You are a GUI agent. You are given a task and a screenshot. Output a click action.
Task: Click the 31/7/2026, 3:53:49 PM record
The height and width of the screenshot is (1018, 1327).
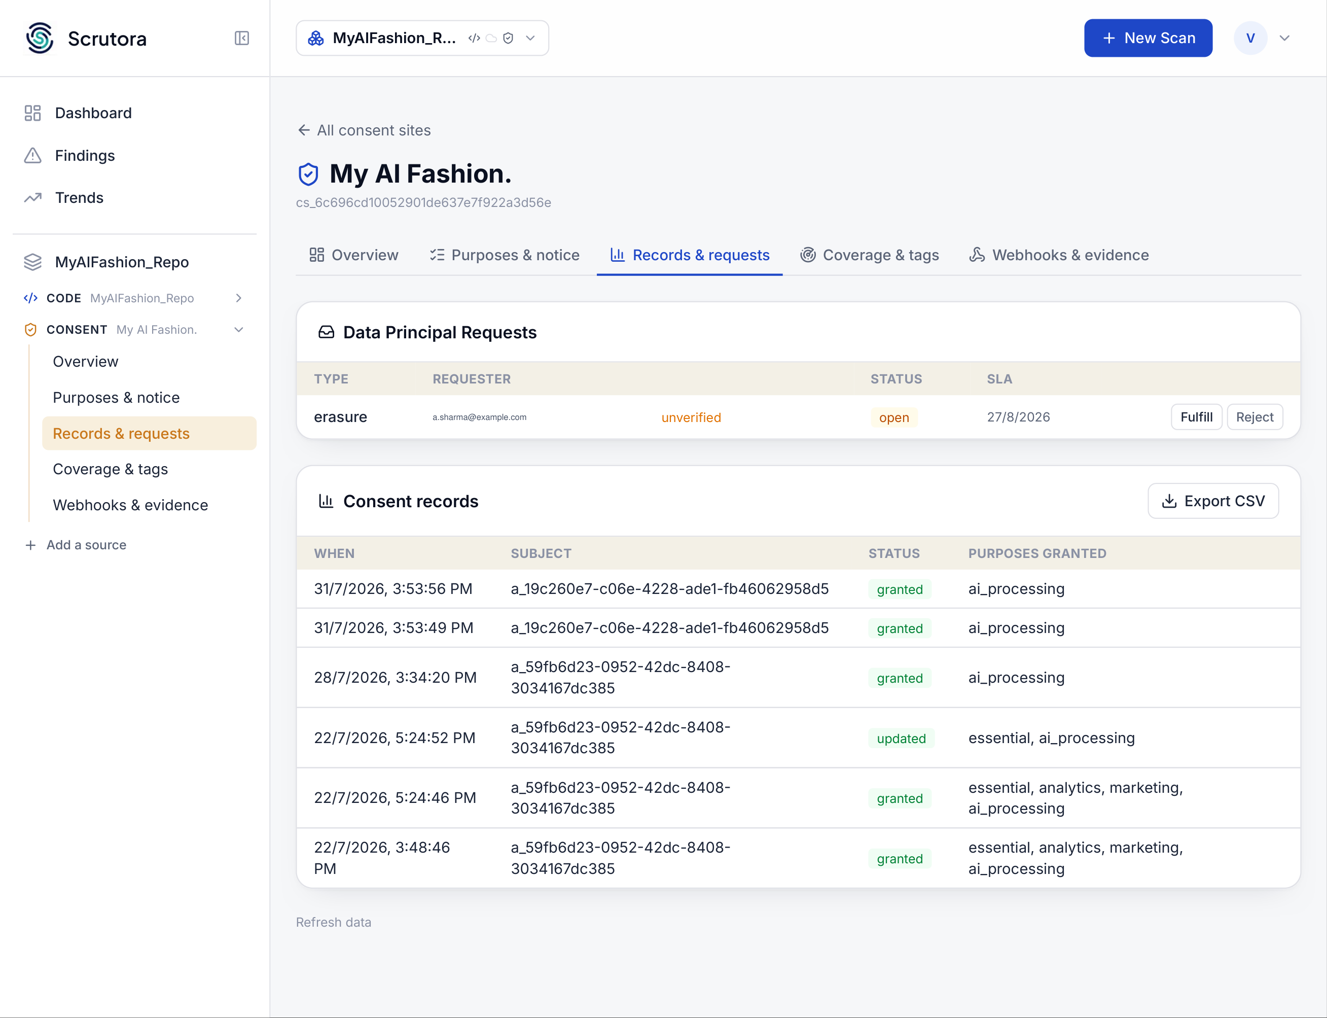point(798,628)
